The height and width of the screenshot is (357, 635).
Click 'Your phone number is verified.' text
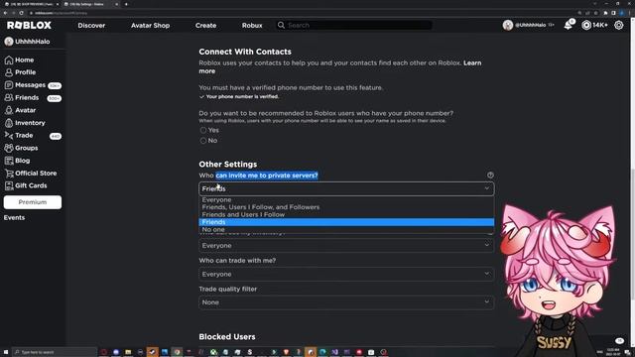(x=242, y=97)
